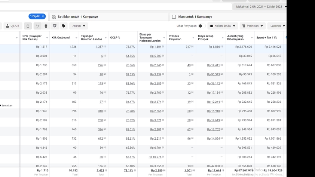Open Biaya setiap Prospek column dropdown arrow

click(222, 38)
